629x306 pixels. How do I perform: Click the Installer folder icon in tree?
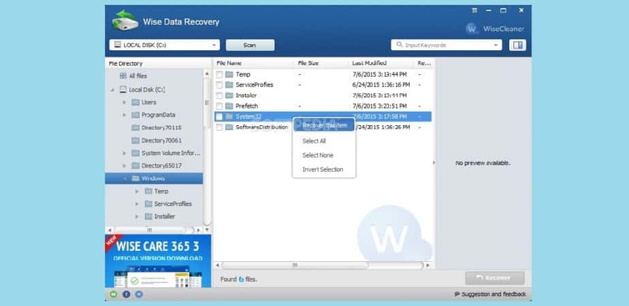148,216
